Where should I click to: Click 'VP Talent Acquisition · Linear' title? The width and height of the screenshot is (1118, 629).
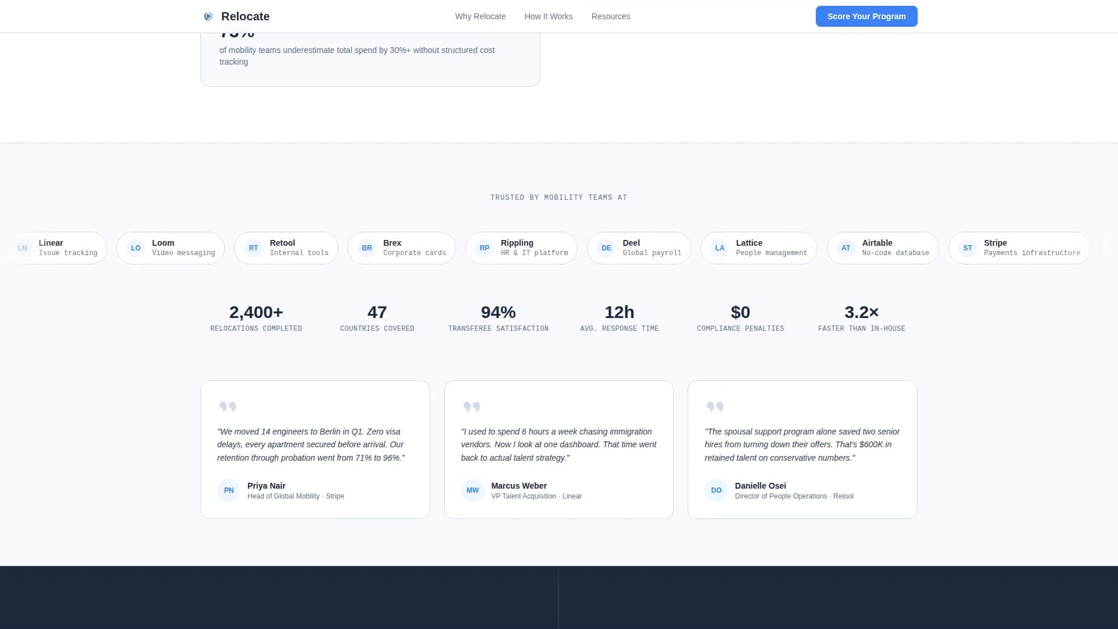coord(536,496)
